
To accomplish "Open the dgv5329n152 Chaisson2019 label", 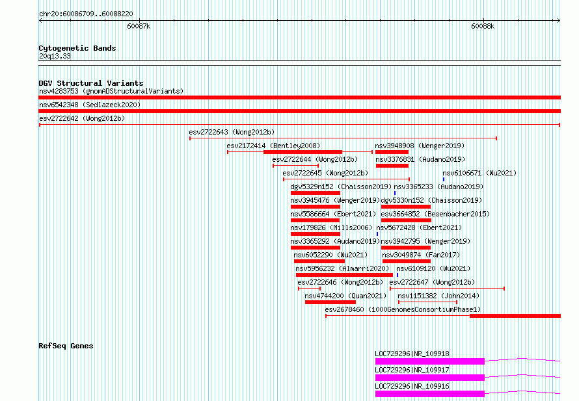I will coord(341,187).
